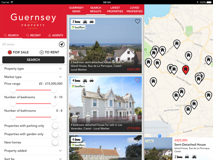
Task: Tap the heart on the £710,000 listing
Action: (x=138, y=80)
